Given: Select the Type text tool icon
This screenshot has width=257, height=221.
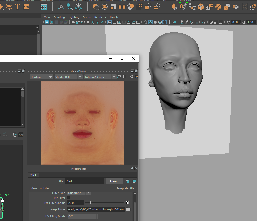Looking at the screenshot, I should [17, 7].
